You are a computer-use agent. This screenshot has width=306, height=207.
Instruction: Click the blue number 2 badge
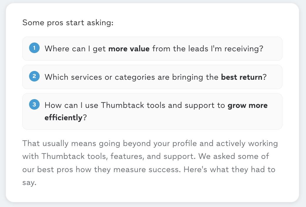click(x=34, y=76)
